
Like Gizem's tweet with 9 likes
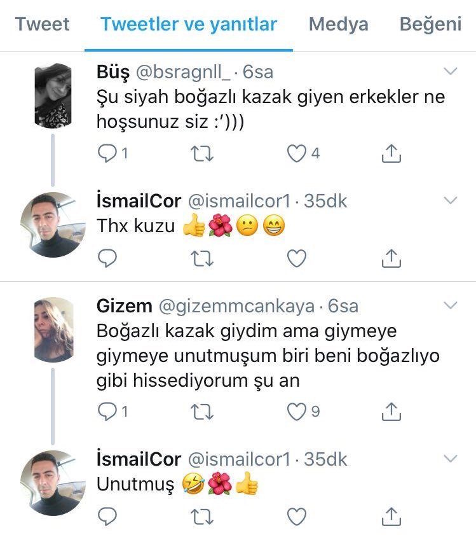click(297, 412)
